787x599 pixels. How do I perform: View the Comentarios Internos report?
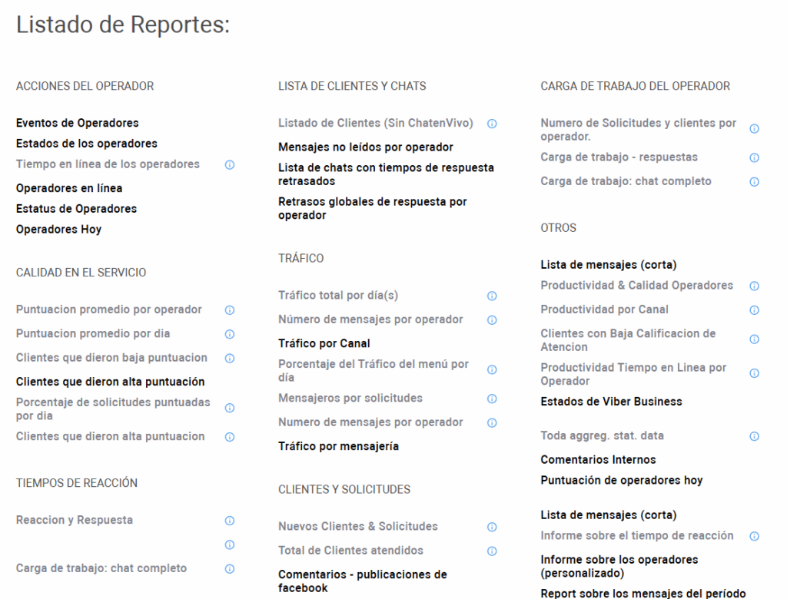point(598,460)
